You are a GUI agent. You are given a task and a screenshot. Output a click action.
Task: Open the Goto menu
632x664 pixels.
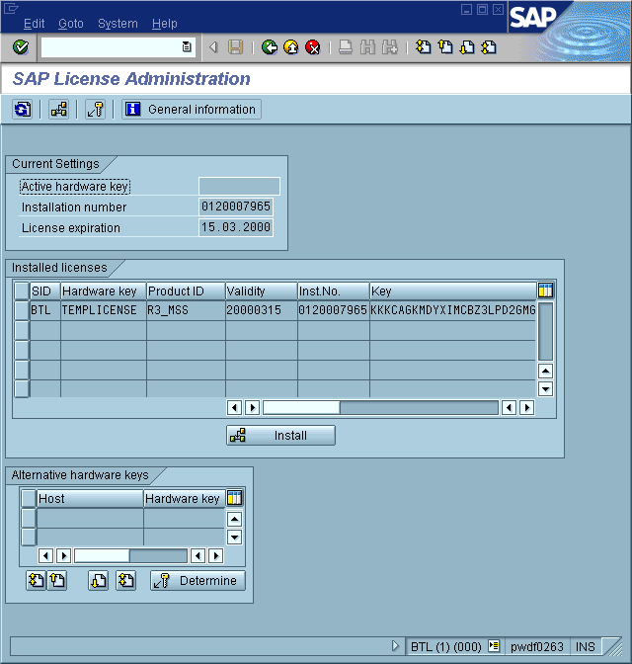pos(71,24)
